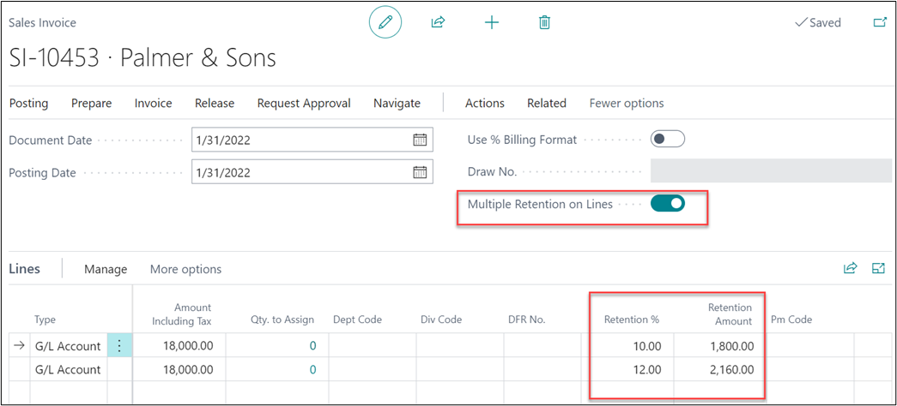Click the plus icon to create new invoice
The height and width of the screenshot is (406, 897).
[x=492, y=22]
